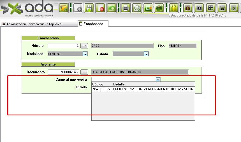Click the lookup button beside Número field
Image resolution: width=241 pixels, height=142 pixels.
pos(84,46)
